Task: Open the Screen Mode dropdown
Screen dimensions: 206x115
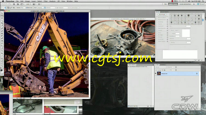Action: (39, 4)
